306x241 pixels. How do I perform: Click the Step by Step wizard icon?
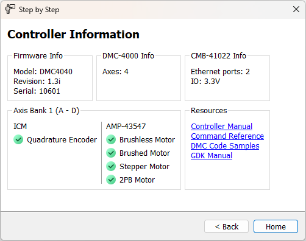point(10,9)
